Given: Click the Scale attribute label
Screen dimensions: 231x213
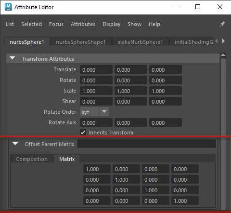Looking at the screenshot, I should pos(70,91).
